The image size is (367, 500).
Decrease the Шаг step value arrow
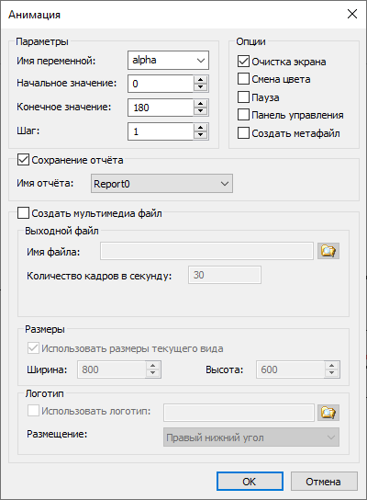tap(200, 135)
